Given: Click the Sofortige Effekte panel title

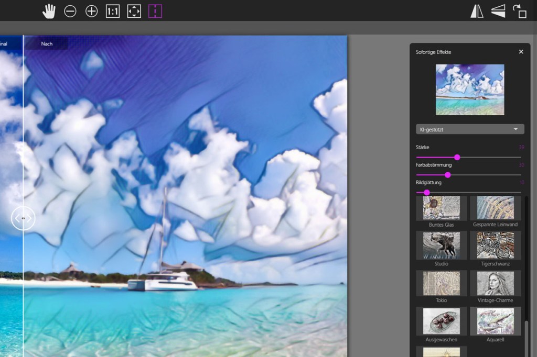Looking at the screenshot, I should [x=433, y=52].
